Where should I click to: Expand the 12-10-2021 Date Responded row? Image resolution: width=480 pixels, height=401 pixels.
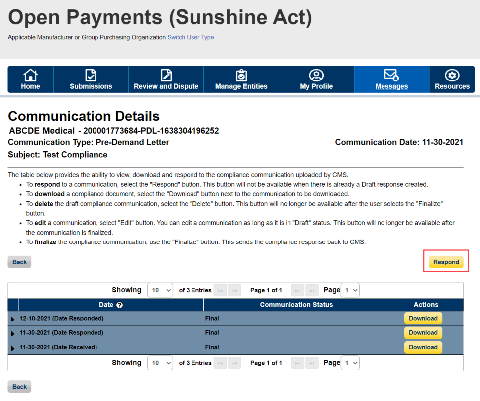click(x=13, y=319)
